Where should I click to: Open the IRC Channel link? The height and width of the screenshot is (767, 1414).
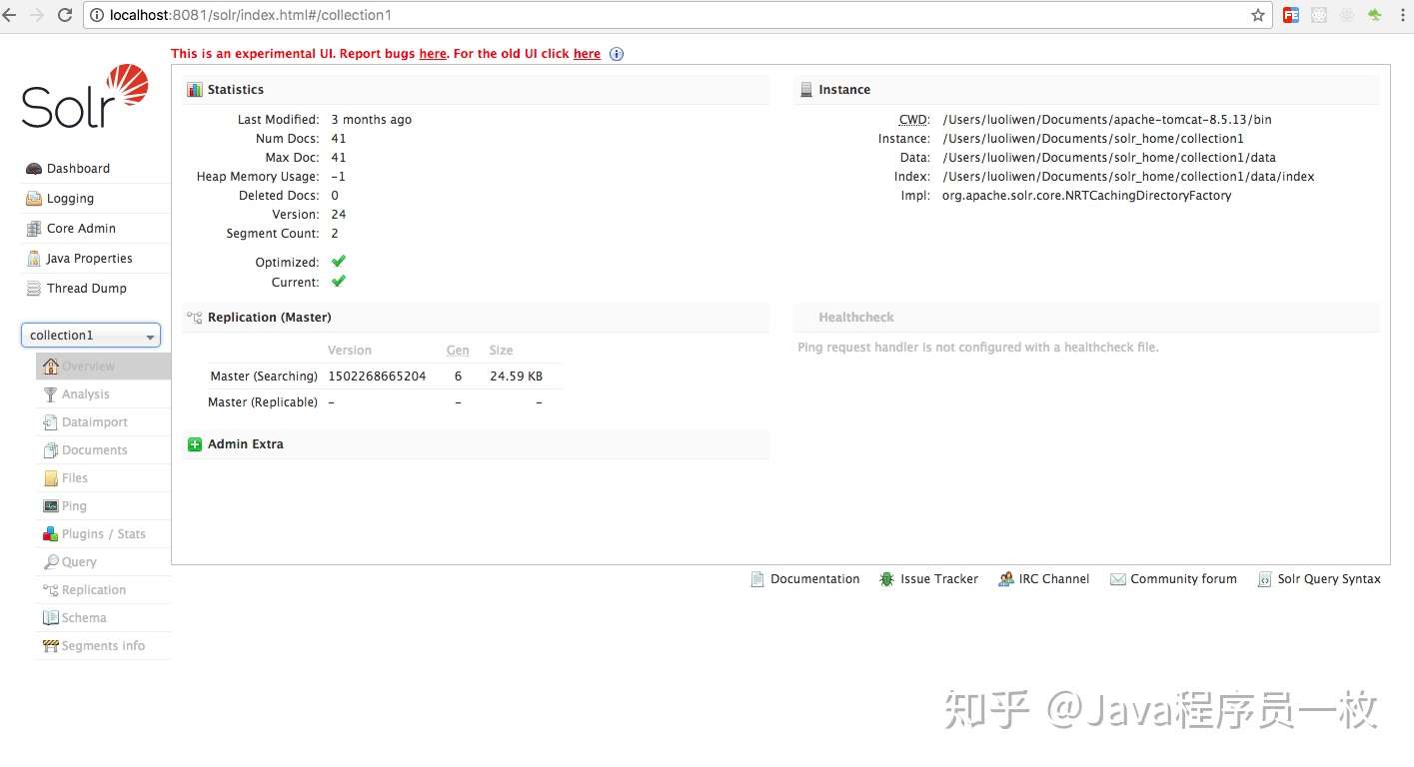tap(1054, 579)
